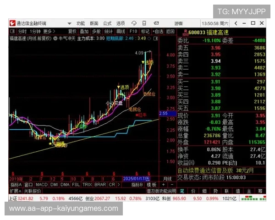Open the F10 company info

click(133, 32)
